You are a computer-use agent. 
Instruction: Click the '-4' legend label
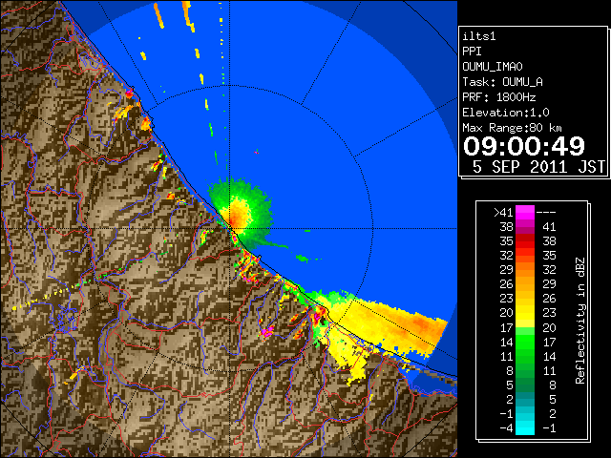[506, 428]
